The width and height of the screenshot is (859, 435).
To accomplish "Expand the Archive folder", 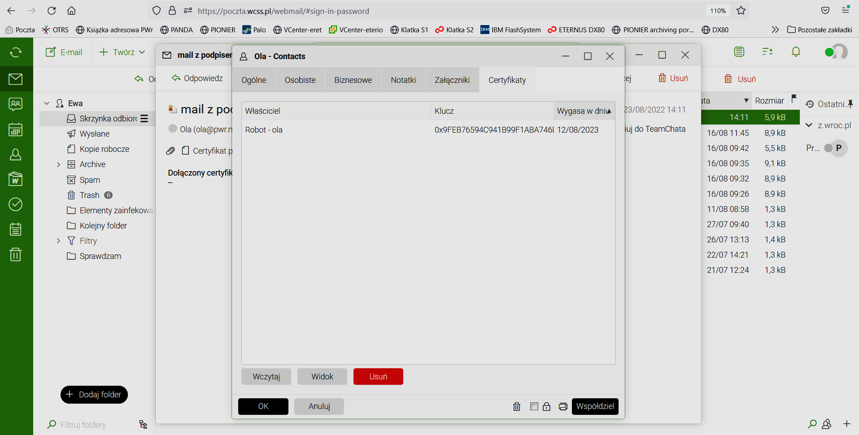I will (x=58, y=164).
